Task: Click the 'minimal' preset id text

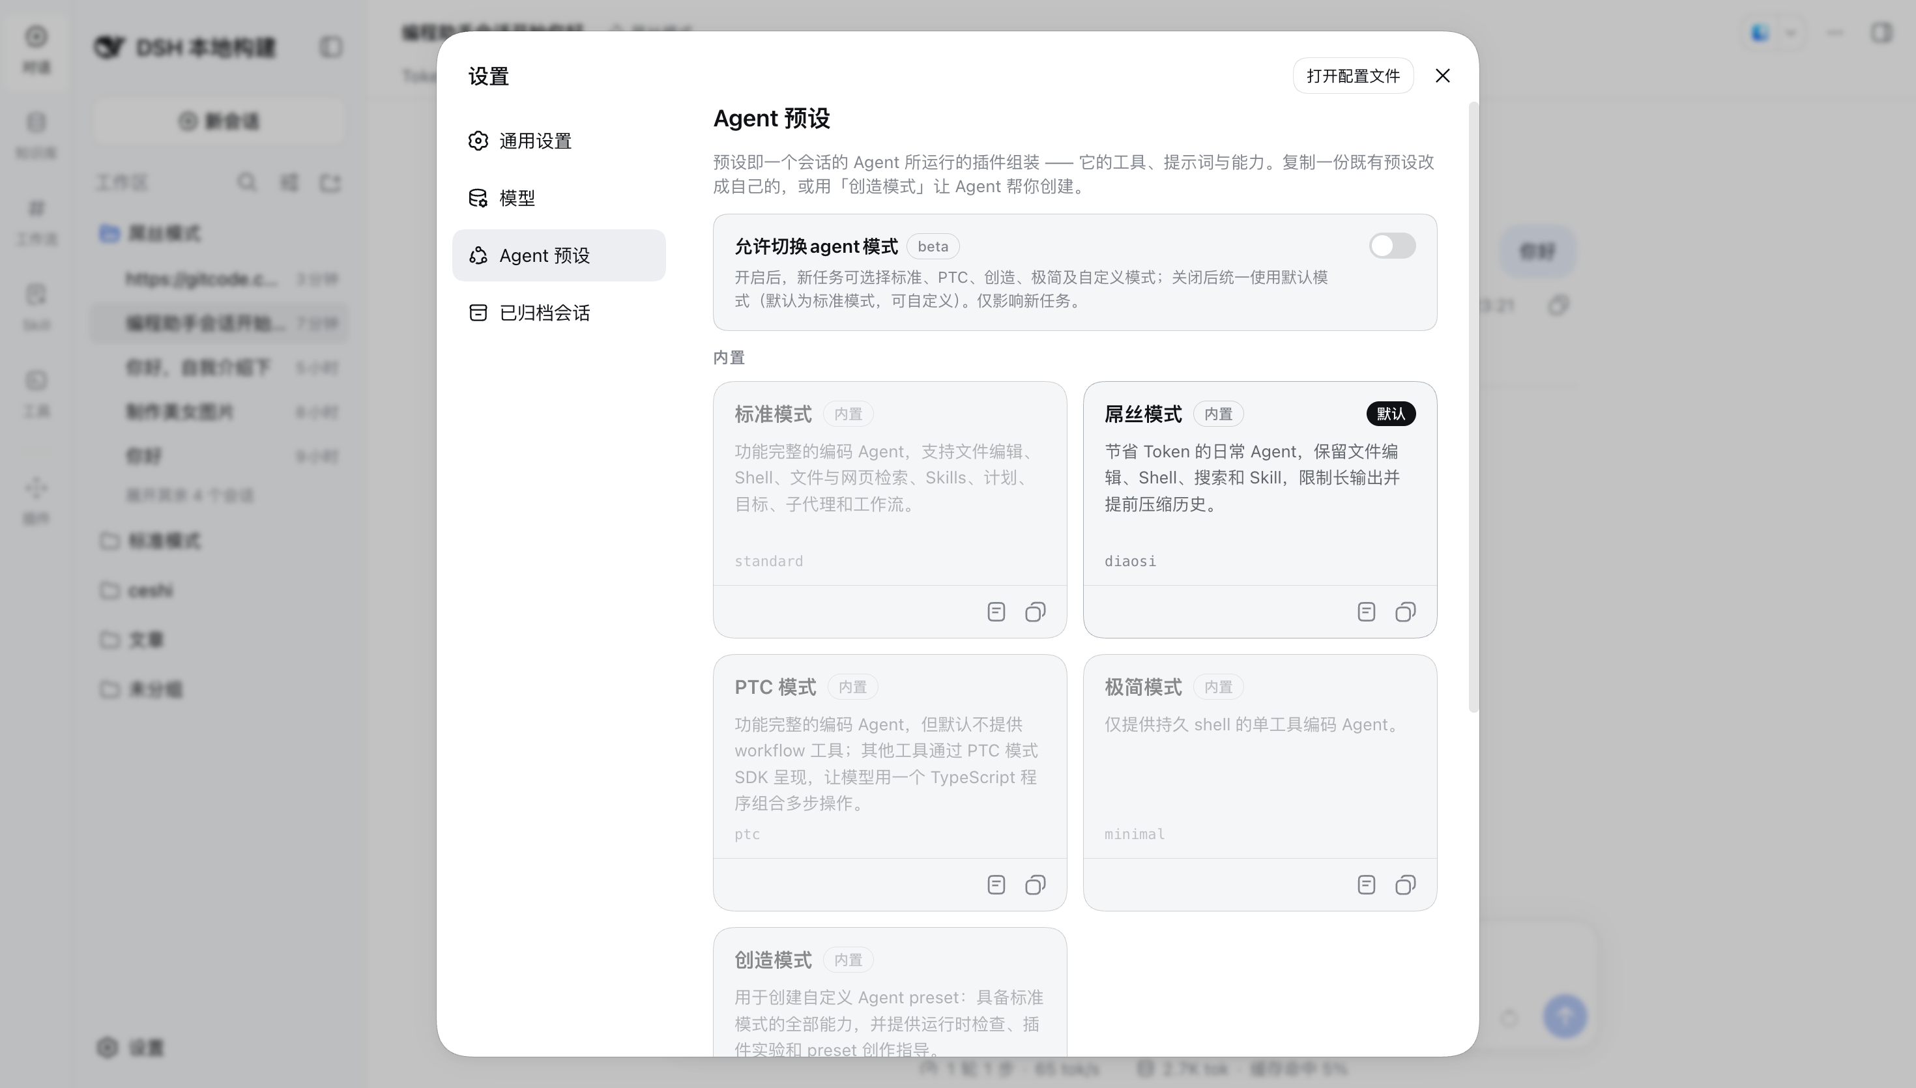Action: coord(1135,834)
